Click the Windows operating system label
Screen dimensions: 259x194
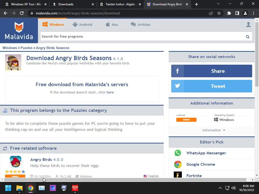pyautogui.click(x=224, y=120)
